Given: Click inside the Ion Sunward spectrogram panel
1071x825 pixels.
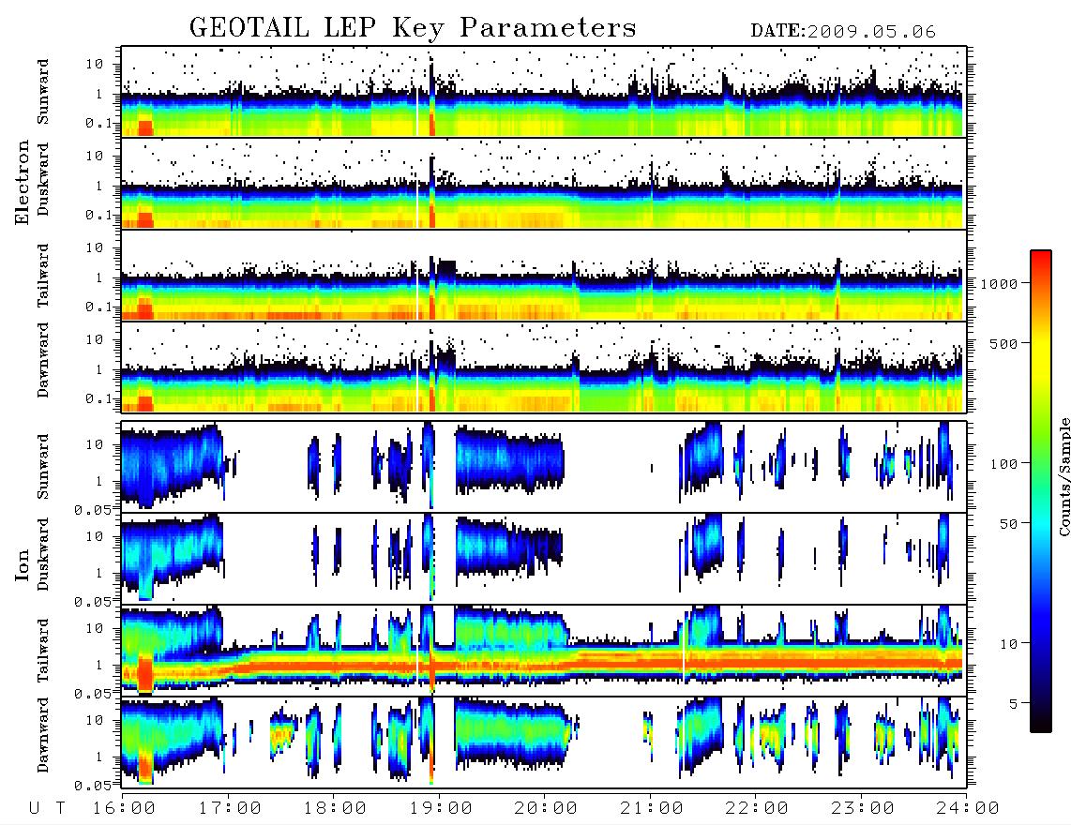Looking at the screenshot, I should click(x=544, y=467).
